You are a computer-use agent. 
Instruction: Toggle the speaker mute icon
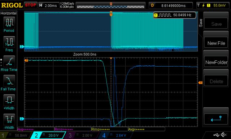224,135
